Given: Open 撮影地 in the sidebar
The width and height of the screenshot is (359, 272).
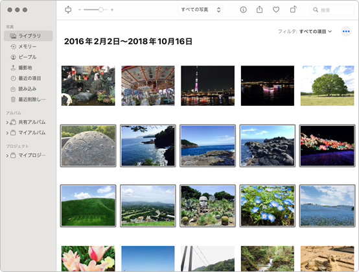Looking at the screenshot, I should point(28,68).
